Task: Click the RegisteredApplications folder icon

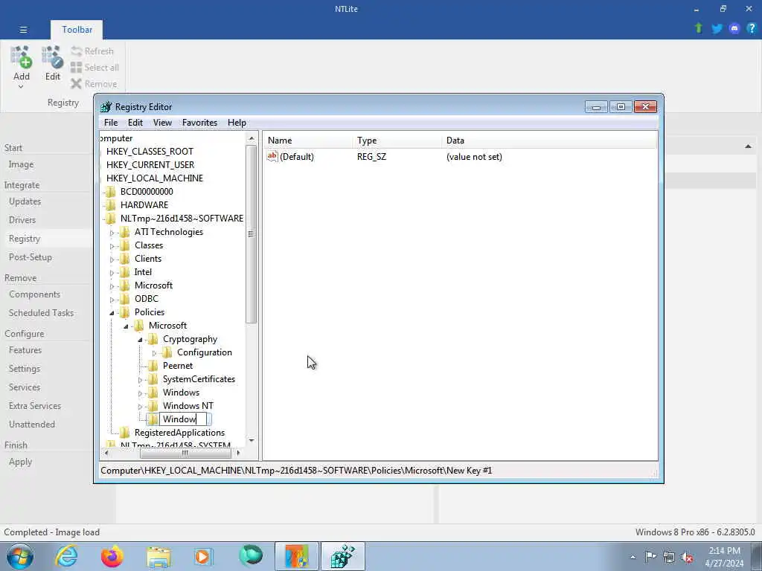Action: (x=124, y=432)
